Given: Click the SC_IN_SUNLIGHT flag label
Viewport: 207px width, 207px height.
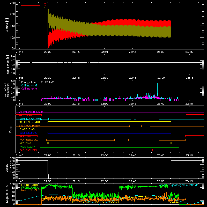Looking at the screenshot, I should [30, 122].
